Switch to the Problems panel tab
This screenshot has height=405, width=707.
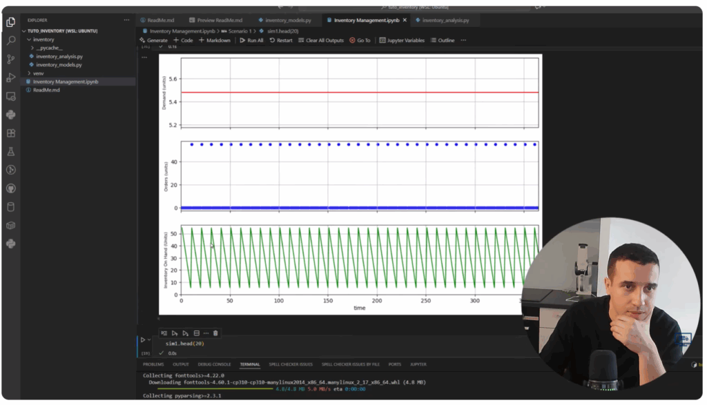pos(153,364)
